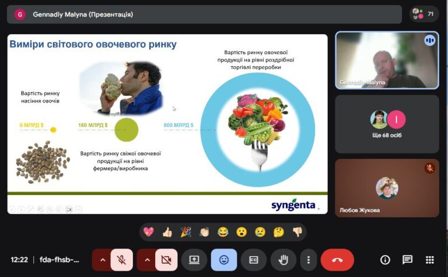Screen dimensions: 448x277
Task: Toggle the emoji reactions bar
Action: pyautogui.click(x=224, y=260)
